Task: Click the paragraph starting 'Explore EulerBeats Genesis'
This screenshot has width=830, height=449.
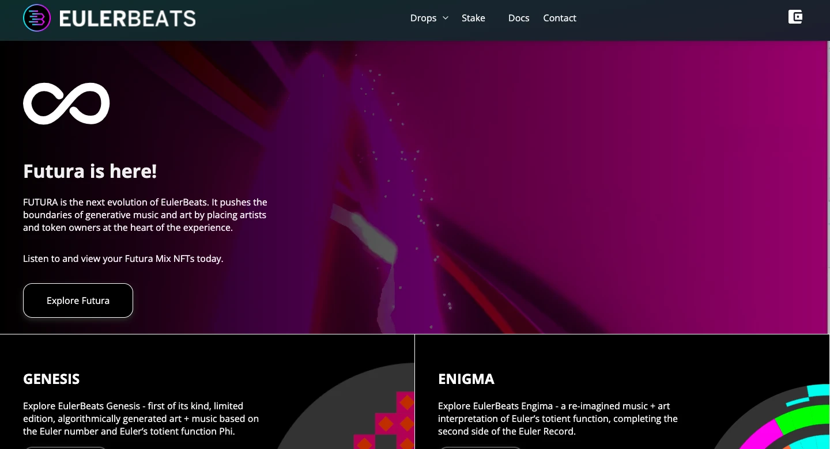Action: [141, 418]
